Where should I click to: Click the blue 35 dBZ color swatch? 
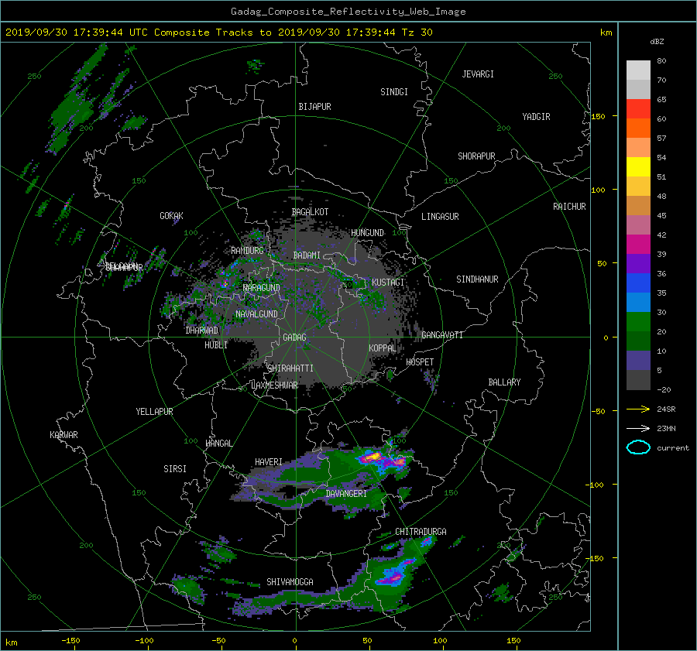(638, 283)
